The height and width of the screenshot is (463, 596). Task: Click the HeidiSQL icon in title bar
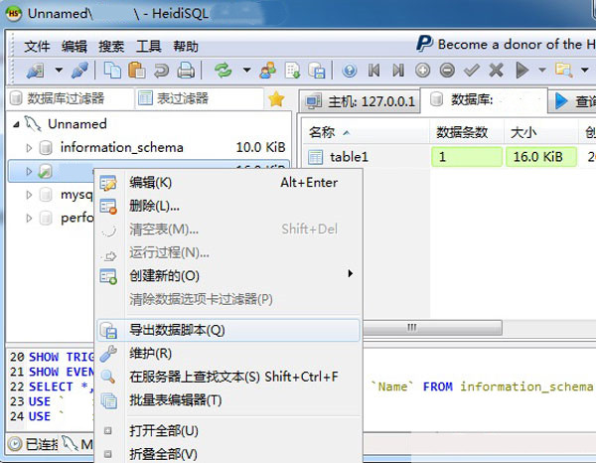14,14
